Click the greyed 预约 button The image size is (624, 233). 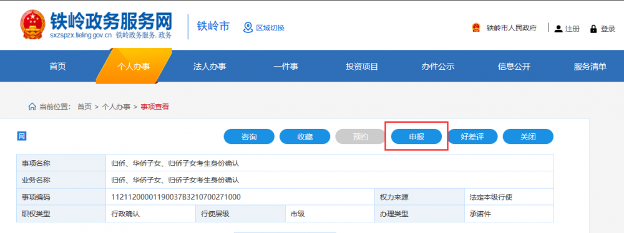tap(361, 137)
